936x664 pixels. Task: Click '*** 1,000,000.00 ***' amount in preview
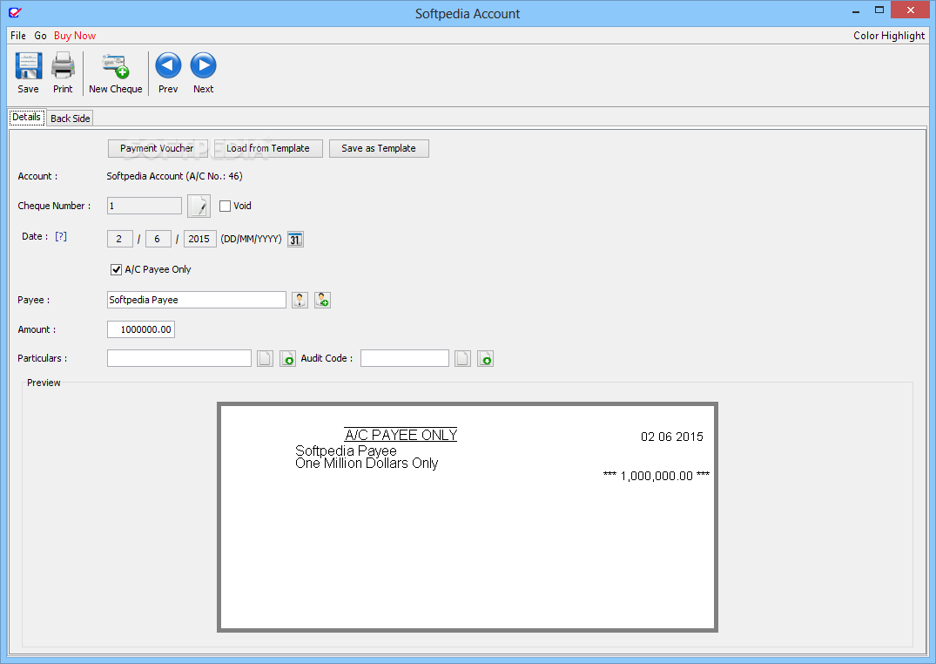tap(657, 476)
